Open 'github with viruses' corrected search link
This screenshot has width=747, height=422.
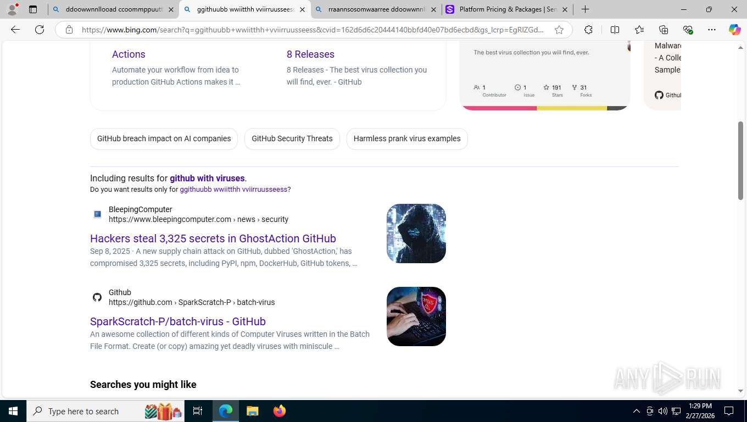tap(207, 178)
